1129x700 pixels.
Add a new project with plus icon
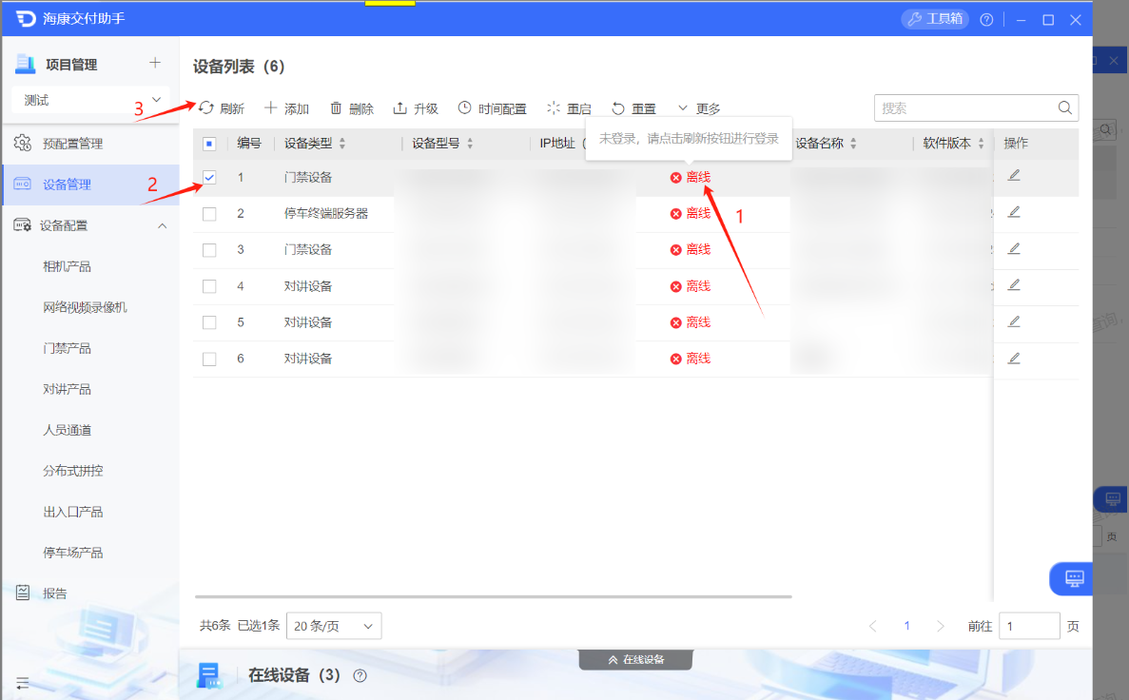pos(155,63)
